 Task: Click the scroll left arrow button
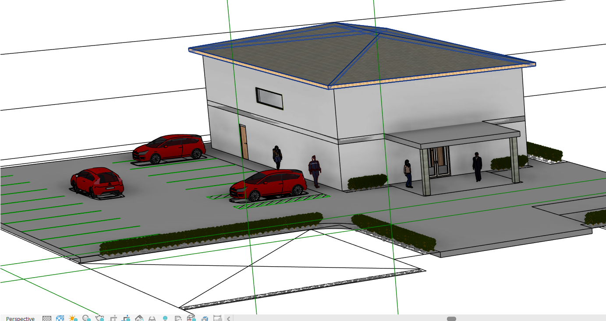point(229,318)
